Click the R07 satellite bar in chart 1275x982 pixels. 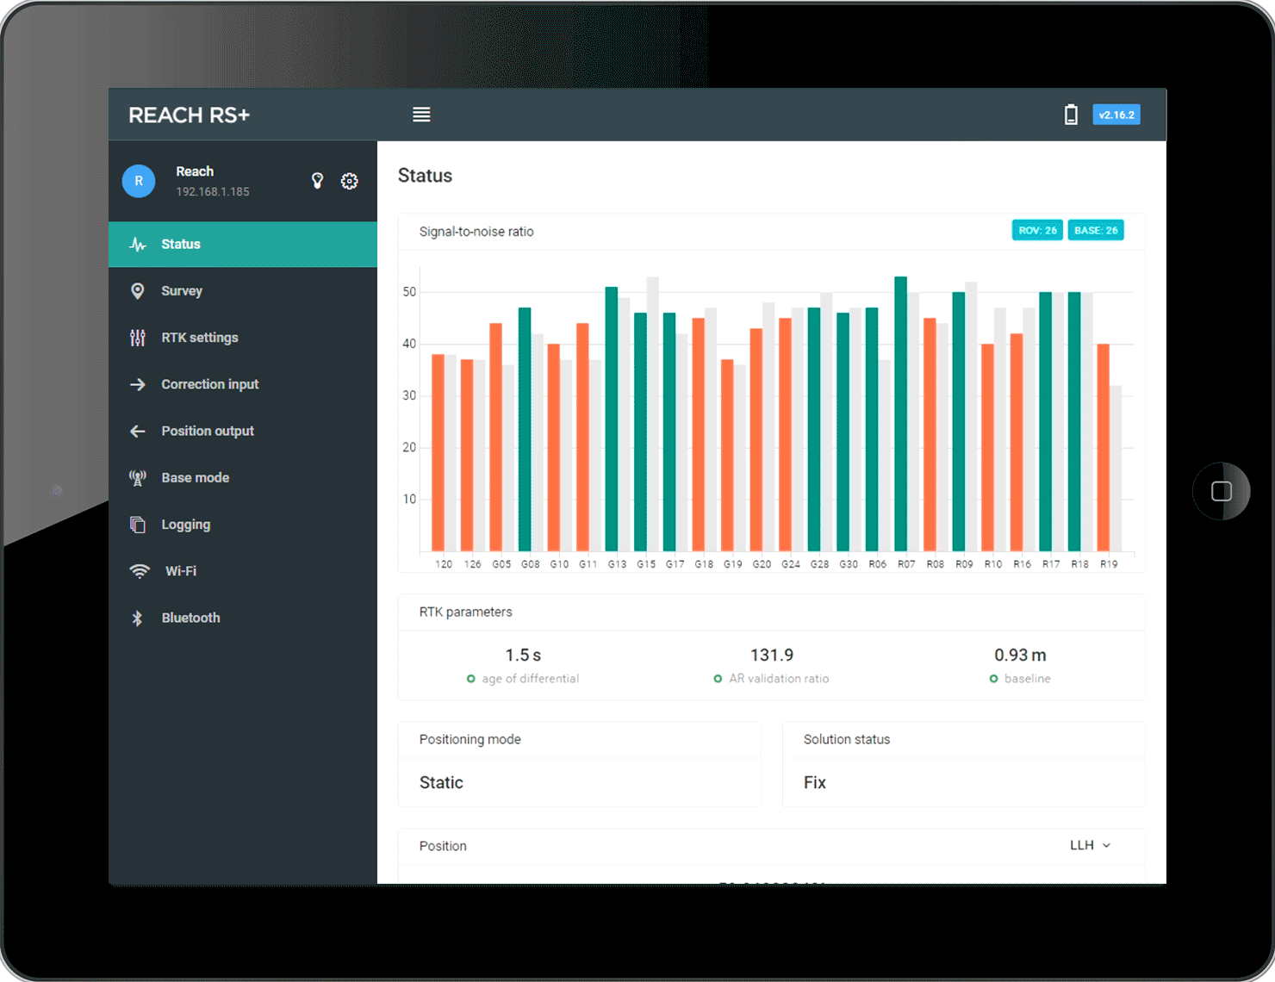901,413
